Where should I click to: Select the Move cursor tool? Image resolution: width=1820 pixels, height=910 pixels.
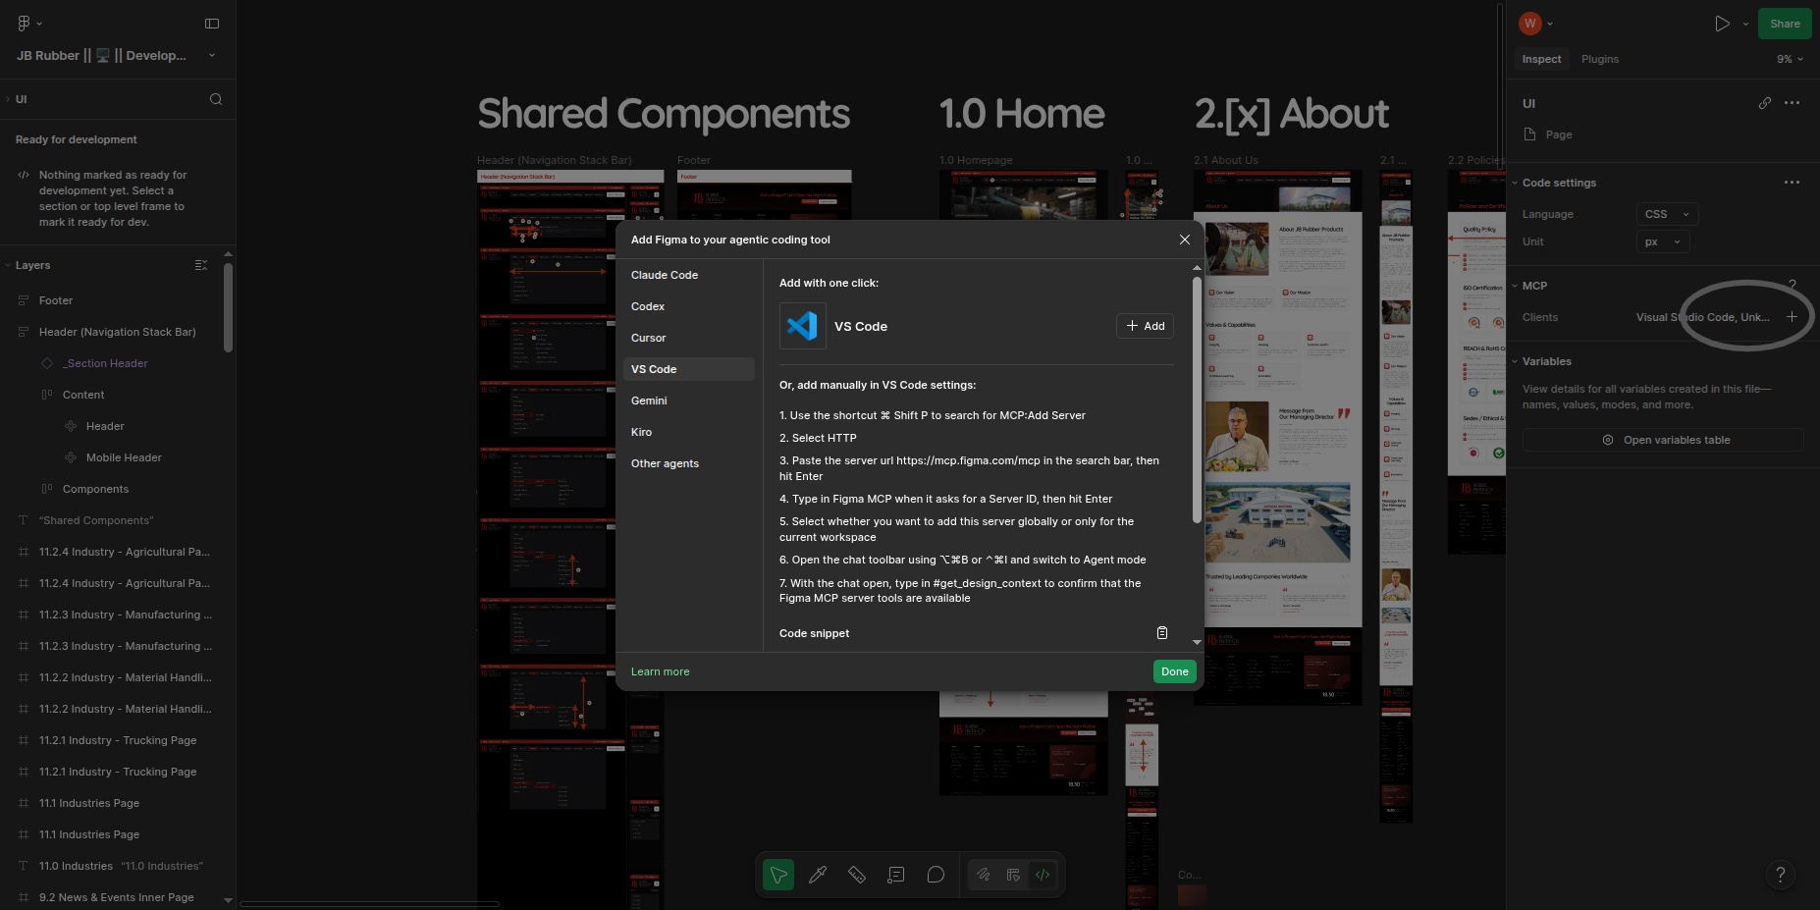(778, 875)
